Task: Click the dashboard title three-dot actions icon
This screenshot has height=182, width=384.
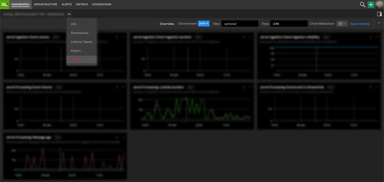Action: (x=69, y=14)
